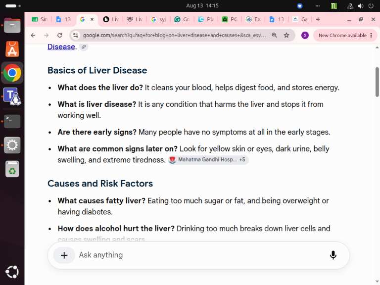Open the purple S profile avatar
This screenshot has height=285, width=380.
[305, 36]
